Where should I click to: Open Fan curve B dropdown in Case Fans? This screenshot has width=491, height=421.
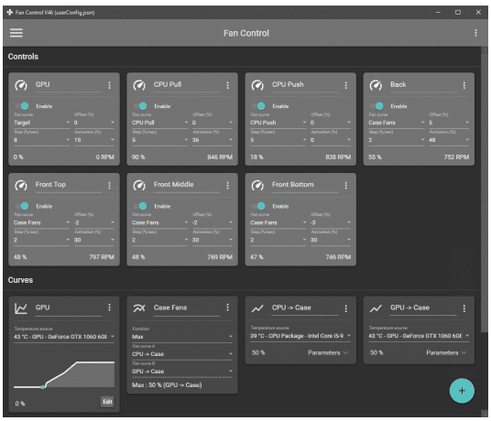[x=182, y=372]
